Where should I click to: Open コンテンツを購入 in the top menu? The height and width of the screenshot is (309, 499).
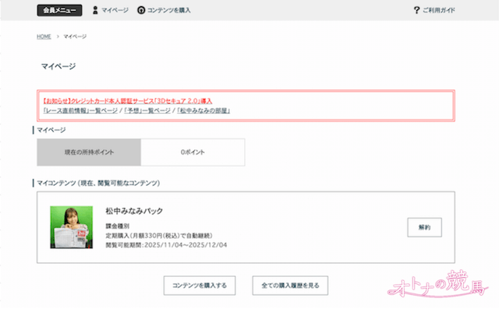[x=168, y=10]
